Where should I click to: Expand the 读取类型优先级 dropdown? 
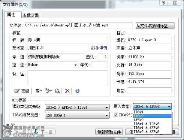pos(107,107)
